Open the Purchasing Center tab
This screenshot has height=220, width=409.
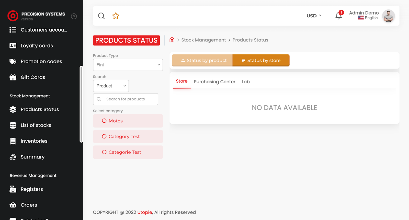tap(214, 82)
